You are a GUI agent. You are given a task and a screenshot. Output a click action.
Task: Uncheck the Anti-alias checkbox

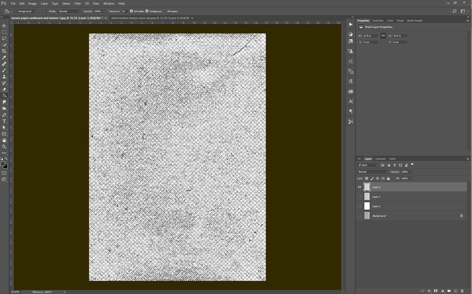[131, 11]
